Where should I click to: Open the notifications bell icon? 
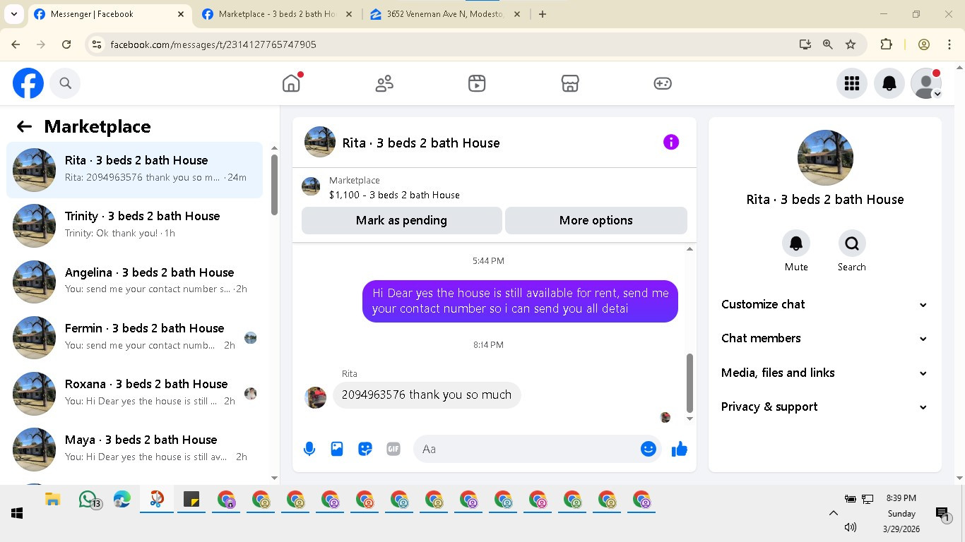(x=889, y=83)
